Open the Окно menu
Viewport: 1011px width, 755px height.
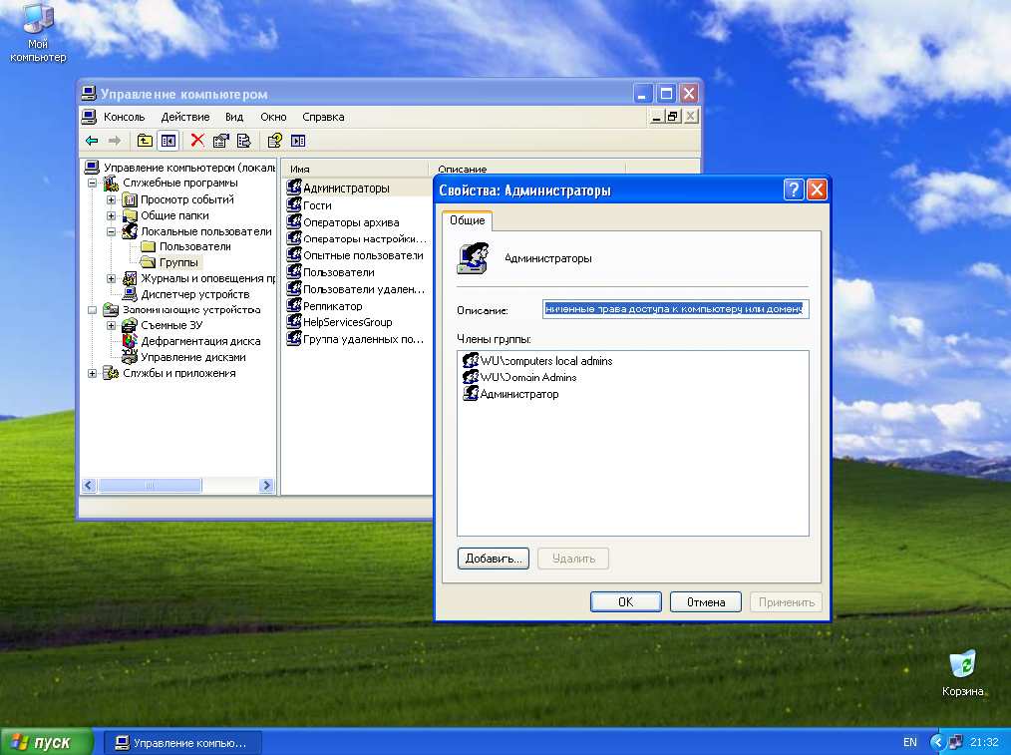pyautogui.click(x=273, y=117)
